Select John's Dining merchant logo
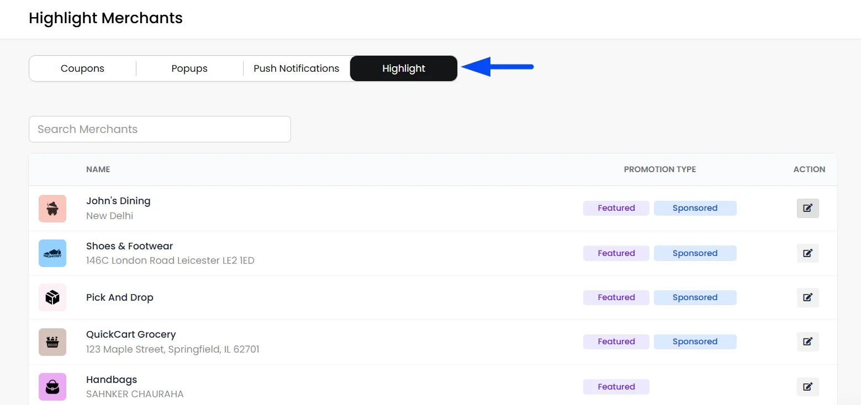This screenshot has width=861, height=405. [x=52, y=209]
